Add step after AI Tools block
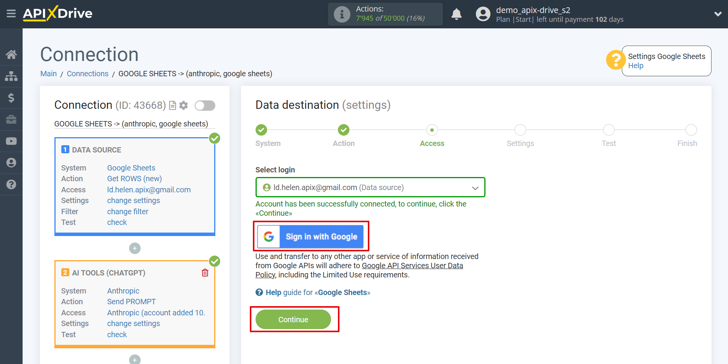Screen dimensions: 728x364 [x=135, y=359]
